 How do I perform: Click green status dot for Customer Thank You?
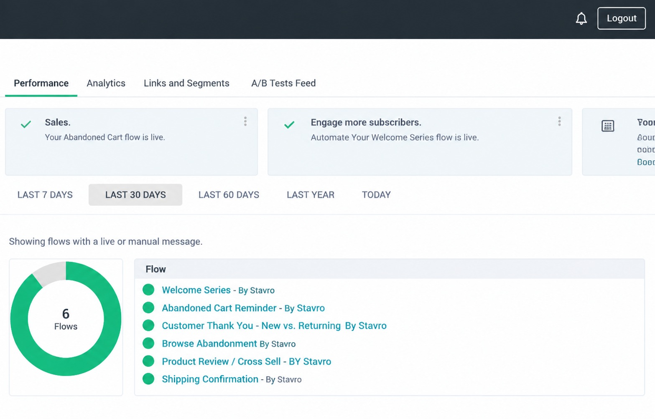148,325
